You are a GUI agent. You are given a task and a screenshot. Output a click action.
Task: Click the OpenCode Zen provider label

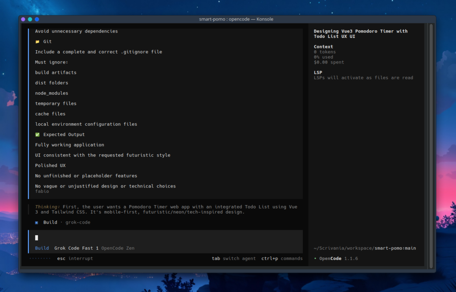click(118, 248)
